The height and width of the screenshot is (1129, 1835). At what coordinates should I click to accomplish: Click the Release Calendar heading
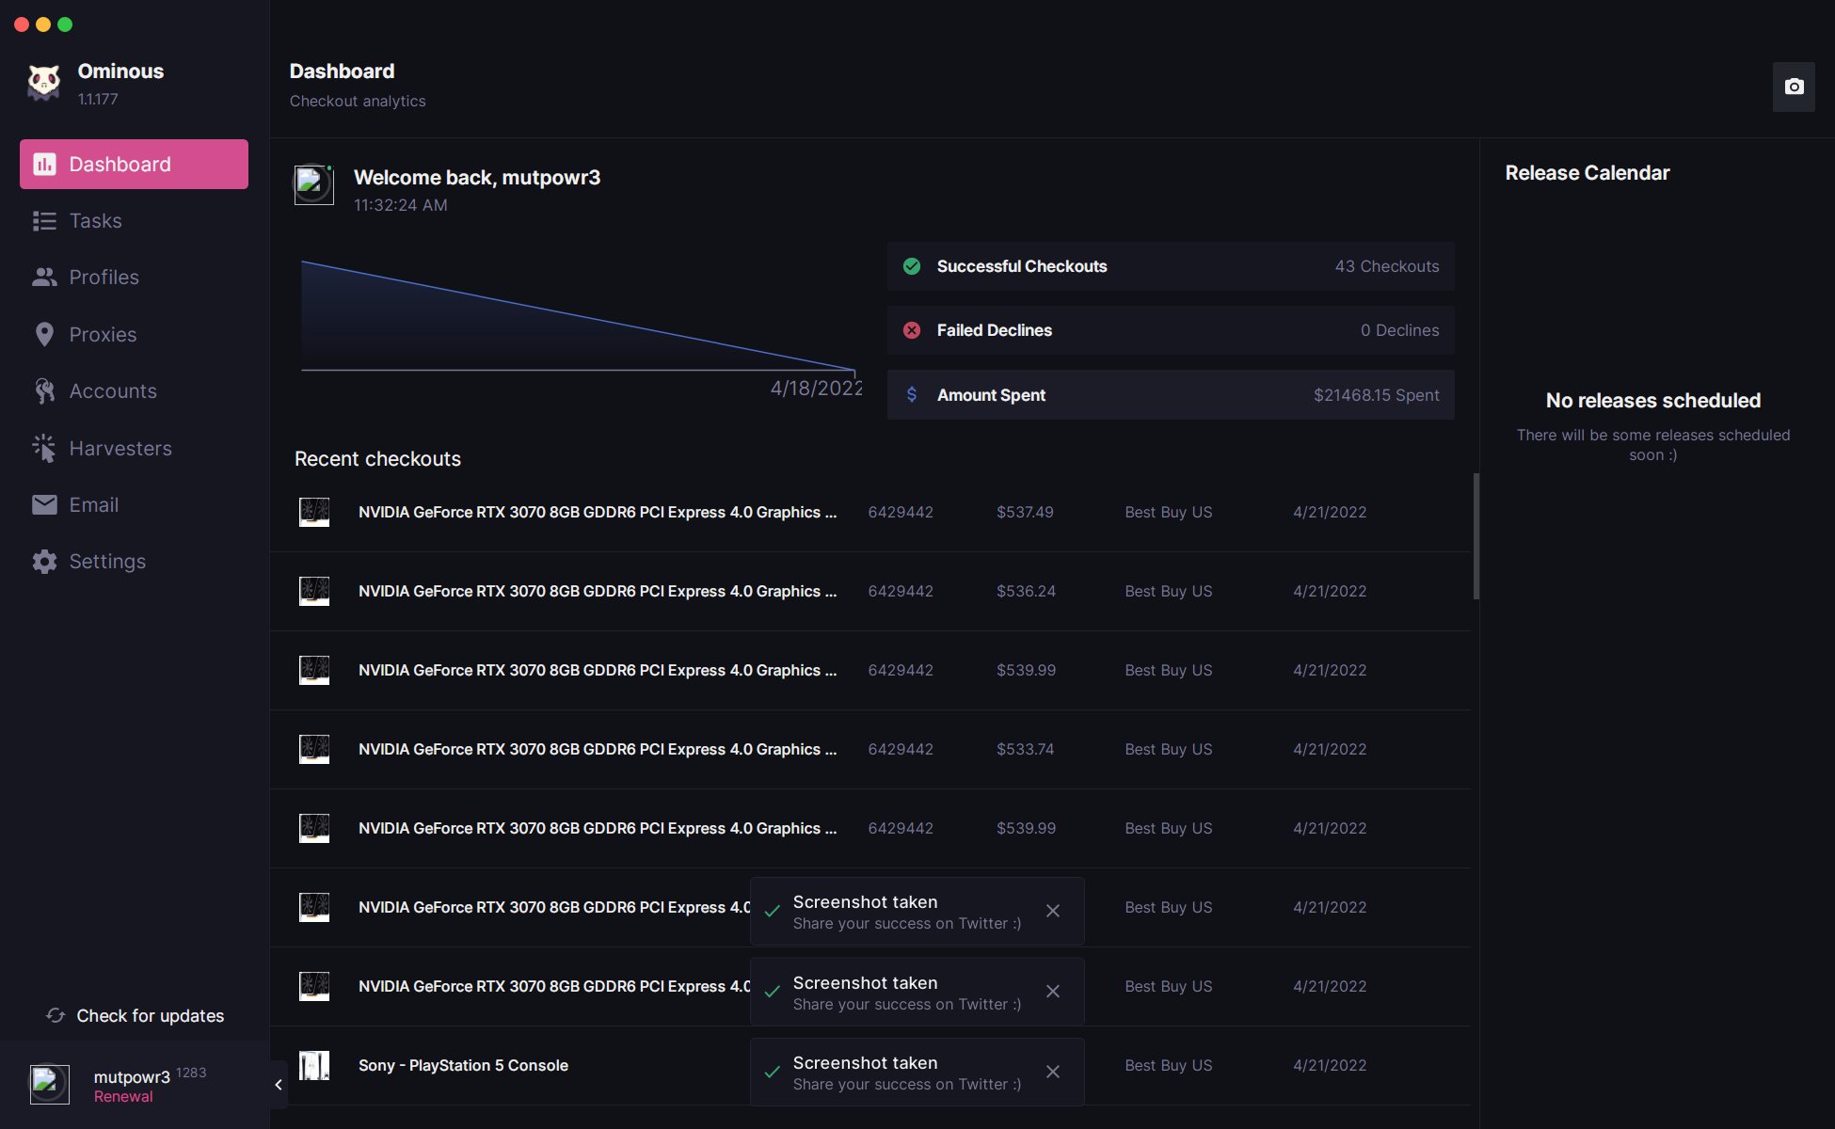click(x=1587, y=173)
